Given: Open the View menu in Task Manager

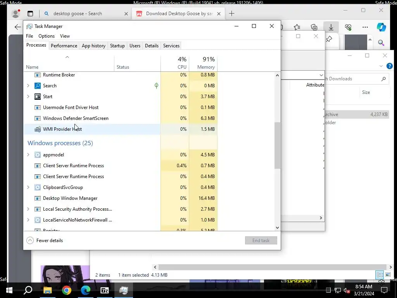Looking at the screenshot, I should (65, 36).
